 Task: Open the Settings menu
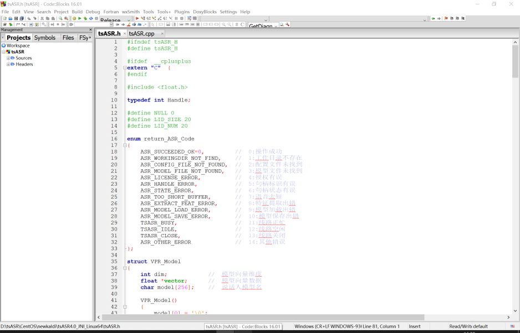click(x=228, y=12)
